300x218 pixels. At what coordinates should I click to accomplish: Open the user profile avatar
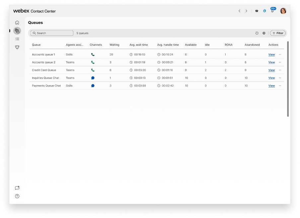pos(283,11)
